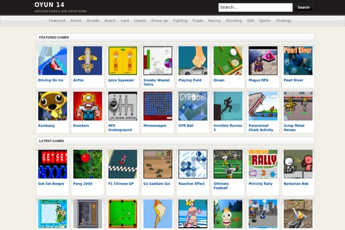Focus the Search input field
This screenshot has width=345, height=230.
(255, 7)
